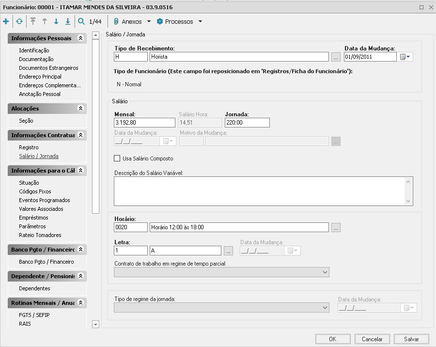Click the Horário code field 0020
Screen dimensions: 436x347
[x=131, y=227]
